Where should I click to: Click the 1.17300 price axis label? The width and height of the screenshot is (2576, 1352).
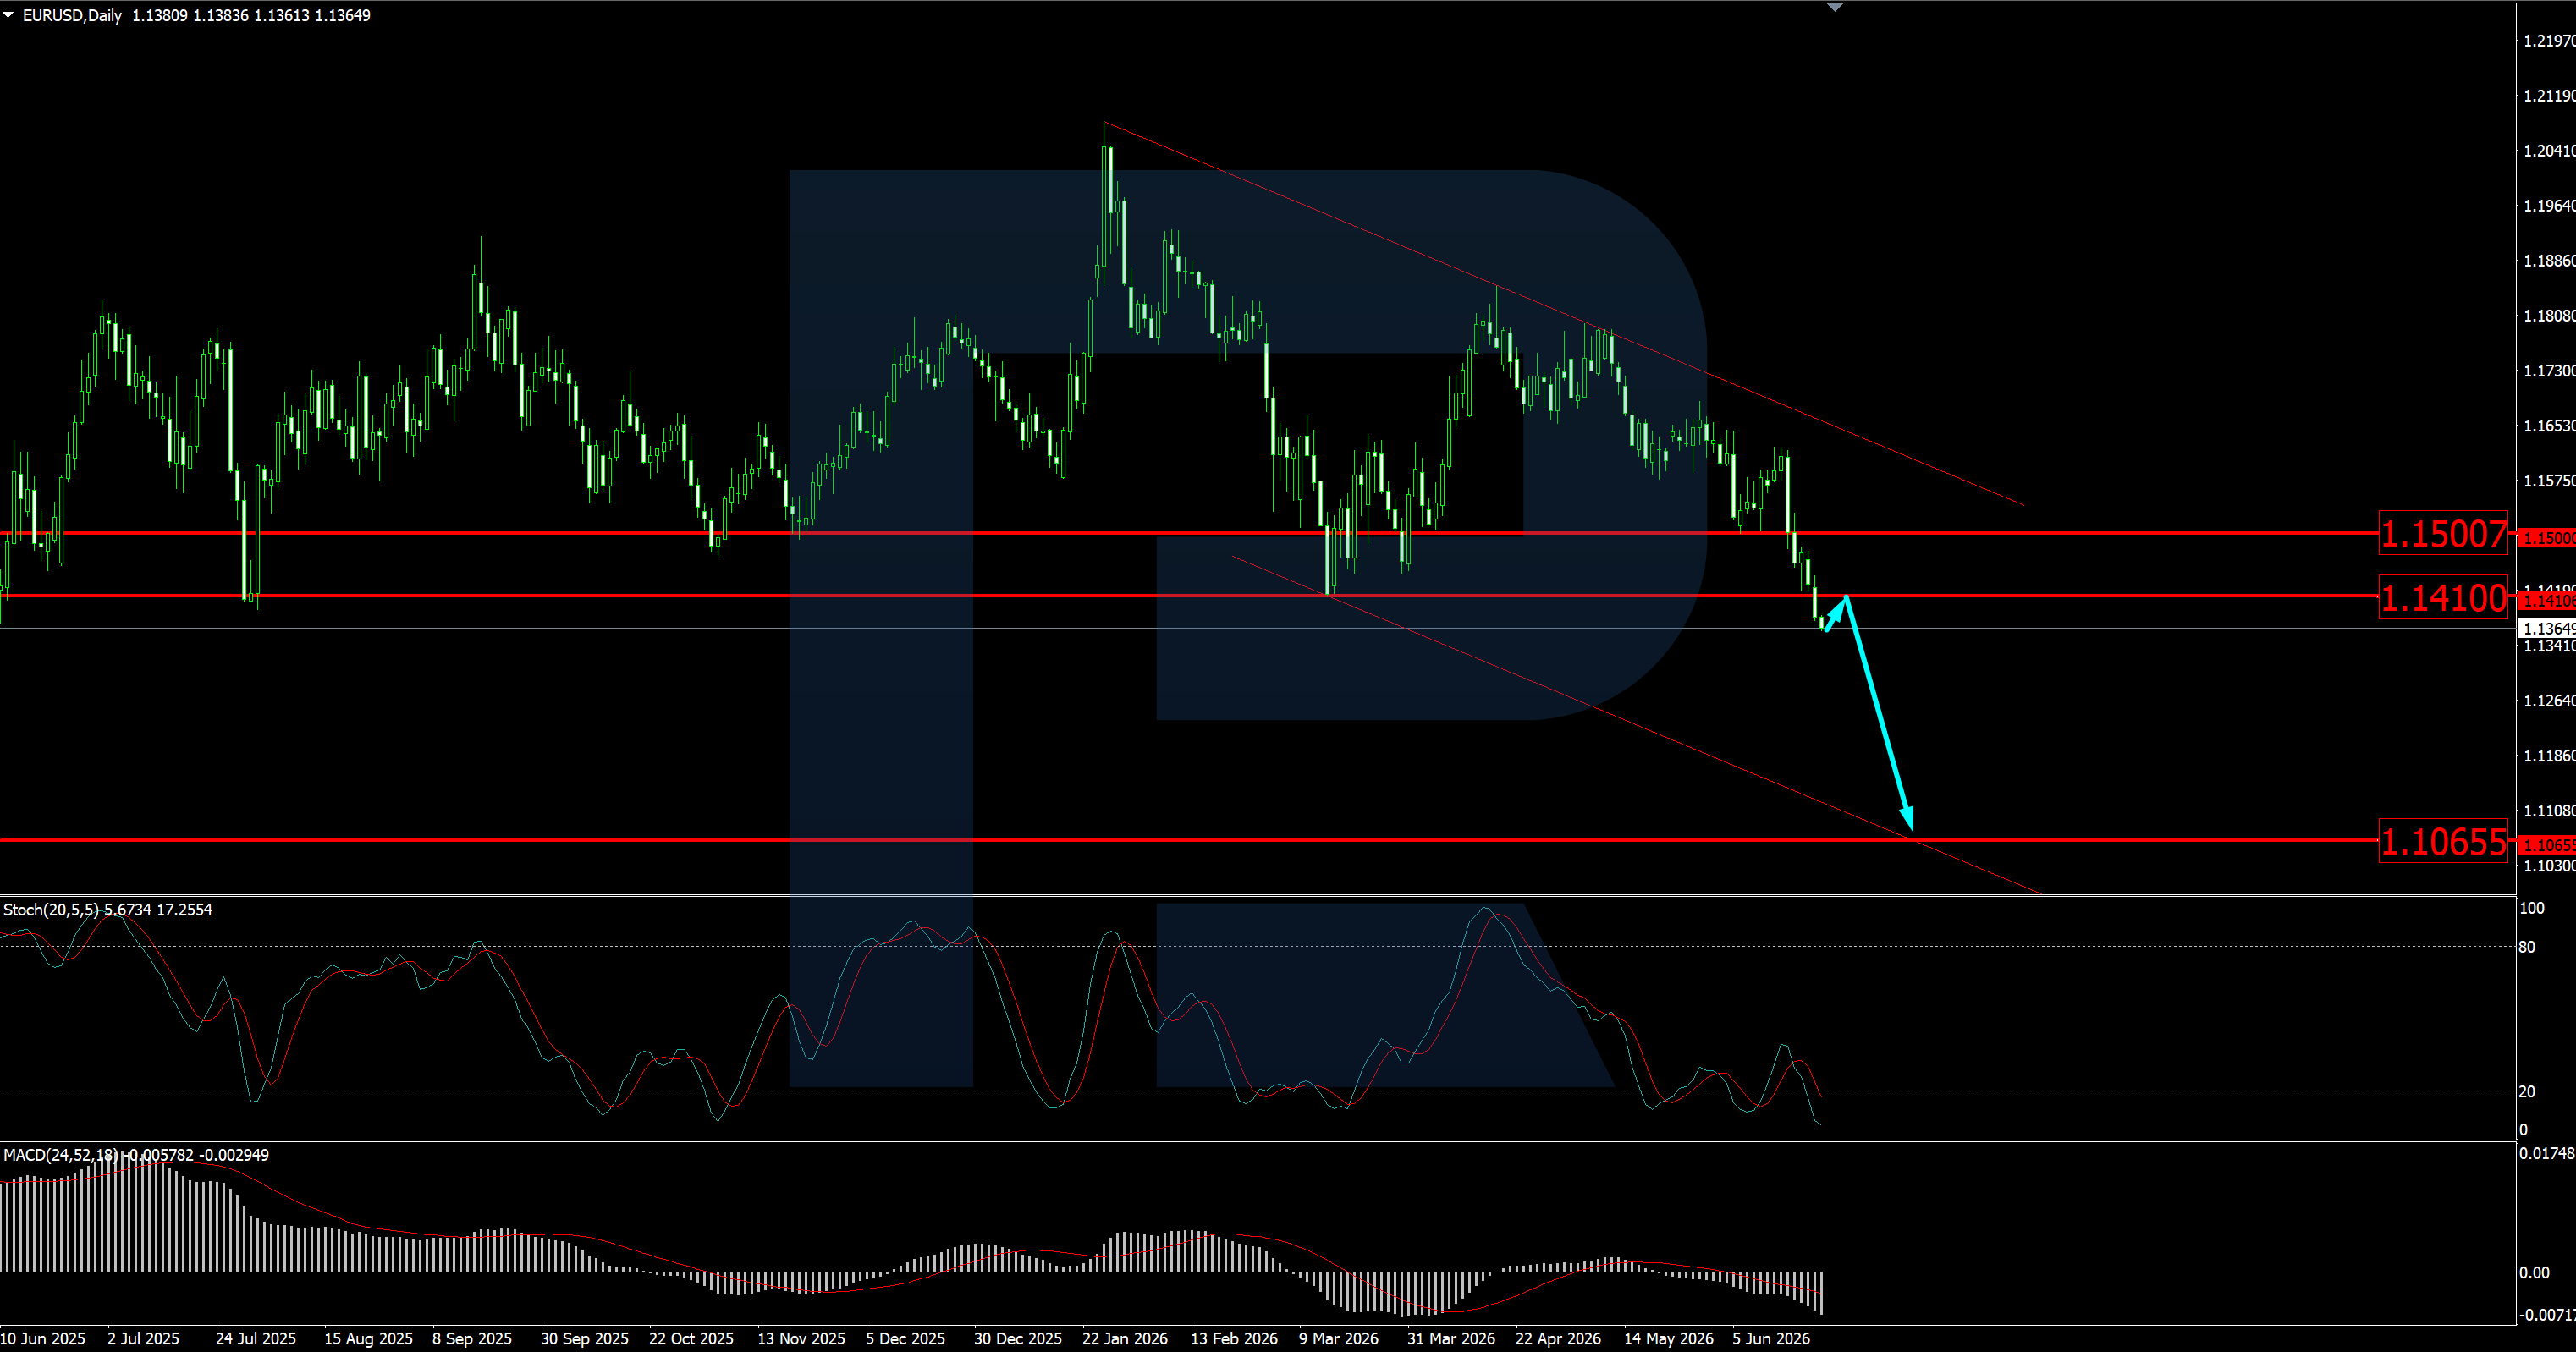click(2549, 371)
